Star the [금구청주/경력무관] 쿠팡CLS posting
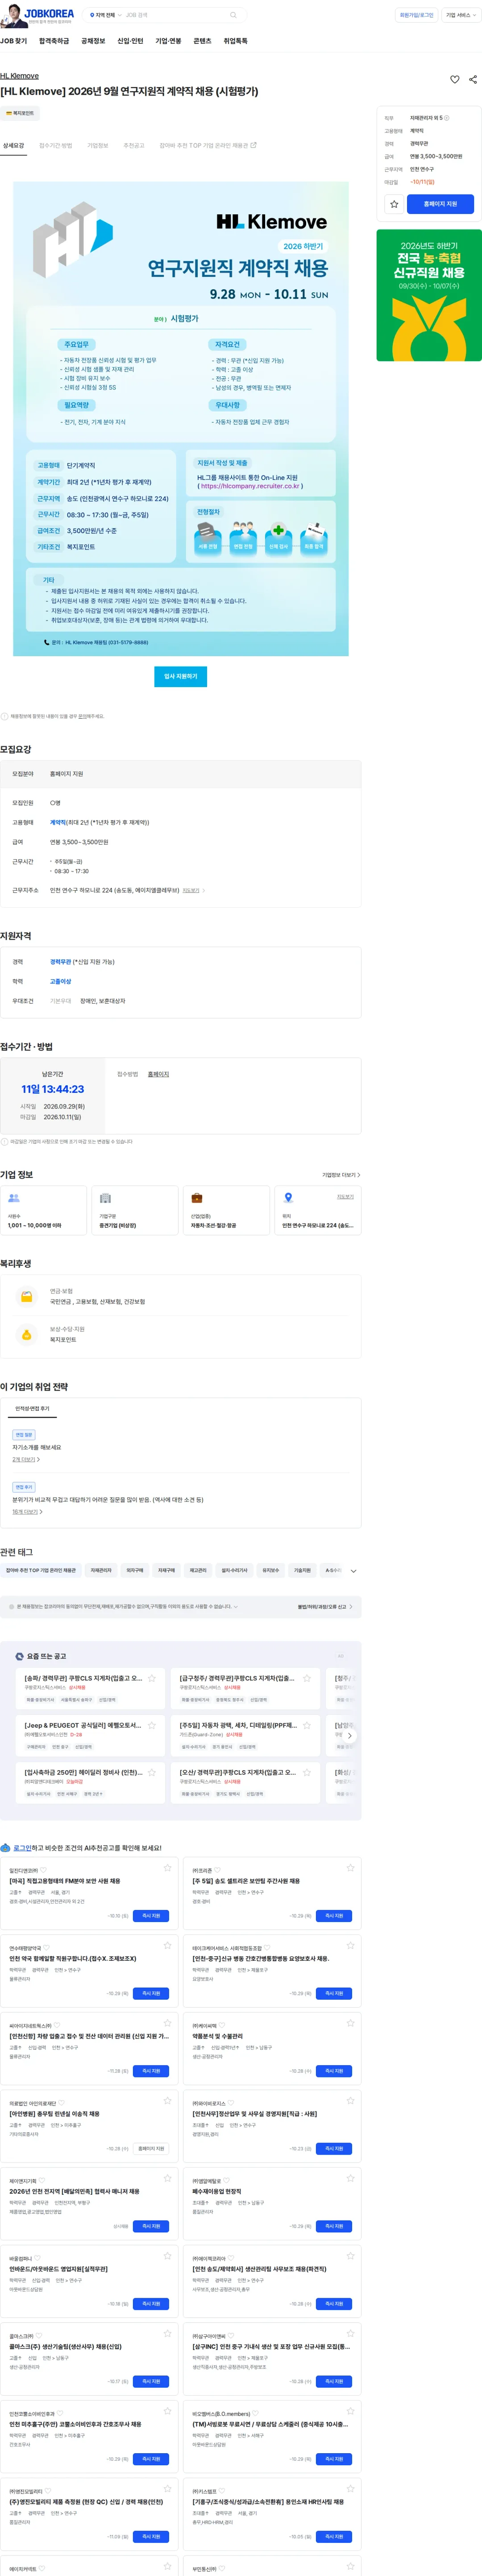Screen dimensions: 482x2576 [x=307, y=1678]
